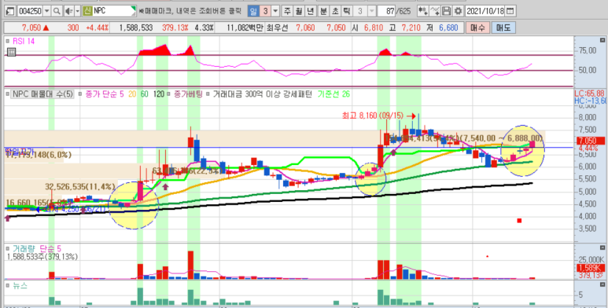This screenshot has height=308, width=608.
Task: Click the stock search magnifier icon
Action: click(57, 11)
